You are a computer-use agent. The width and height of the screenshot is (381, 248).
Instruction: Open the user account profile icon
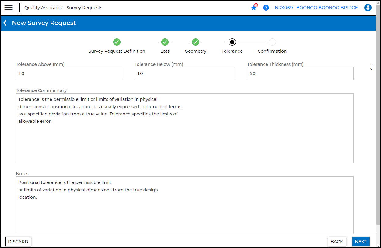368,8
